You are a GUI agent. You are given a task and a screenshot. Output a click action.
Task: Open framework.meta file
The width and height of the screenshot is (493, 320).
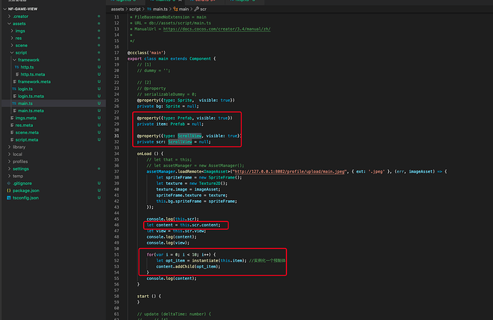pos(34,81)
